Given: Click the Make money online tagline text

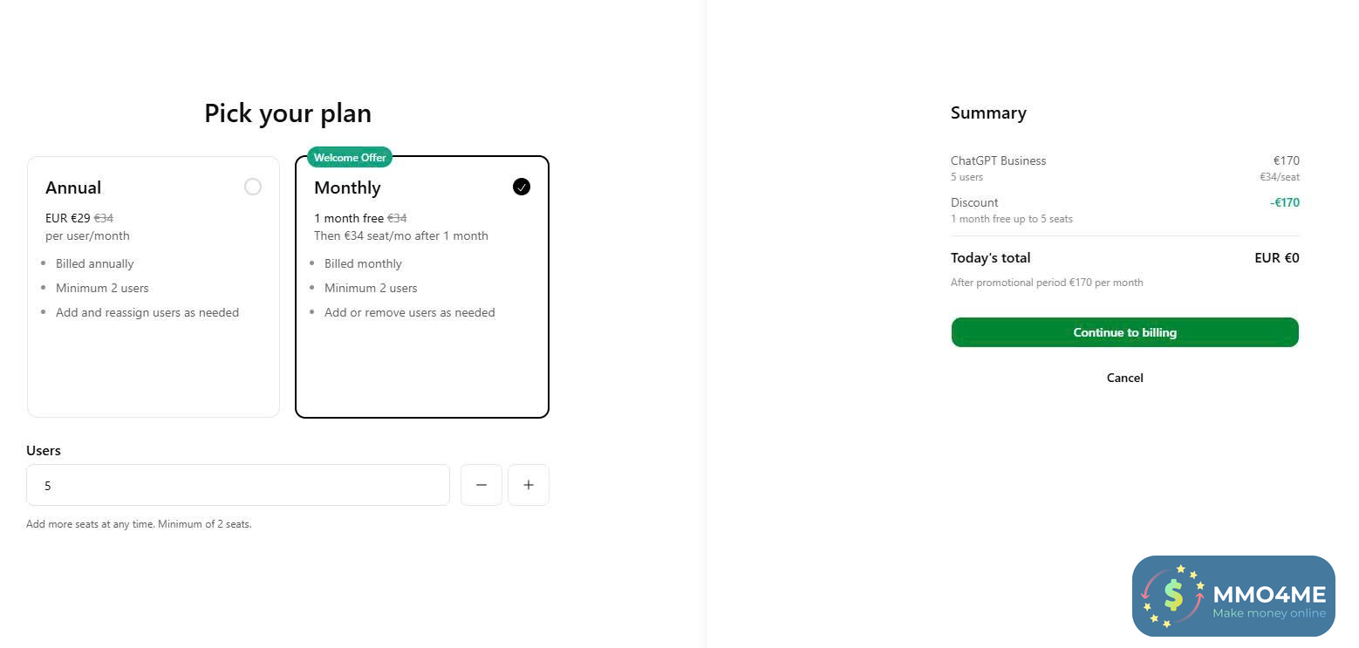Looking at the screenshot, I should 1268,613.
